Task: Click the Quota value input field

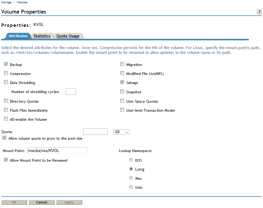Action: coord(95,131)
